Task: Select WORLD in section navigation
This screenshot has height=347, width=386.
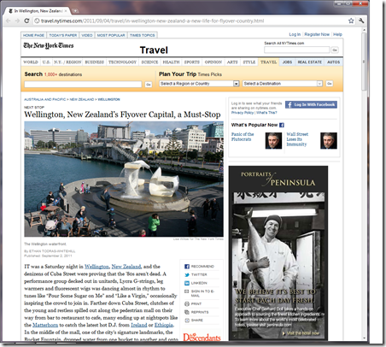Action: coord(31,62)
